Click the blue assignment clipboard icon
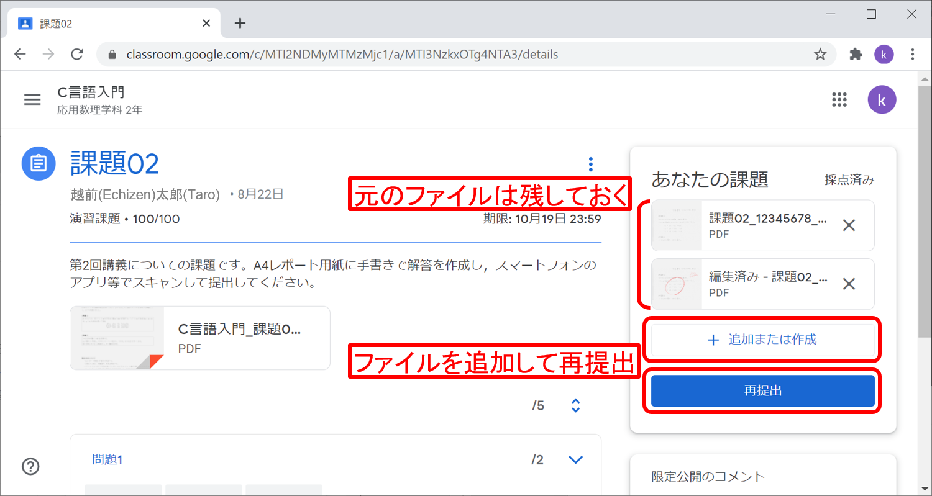Viewport: 932px width, 496px height. click(x=38, y=163)
